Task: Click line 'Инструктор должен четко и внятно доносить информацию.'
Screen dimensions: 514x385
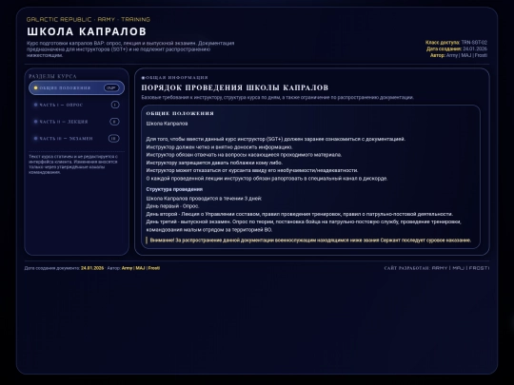Action: click(219, 147)
